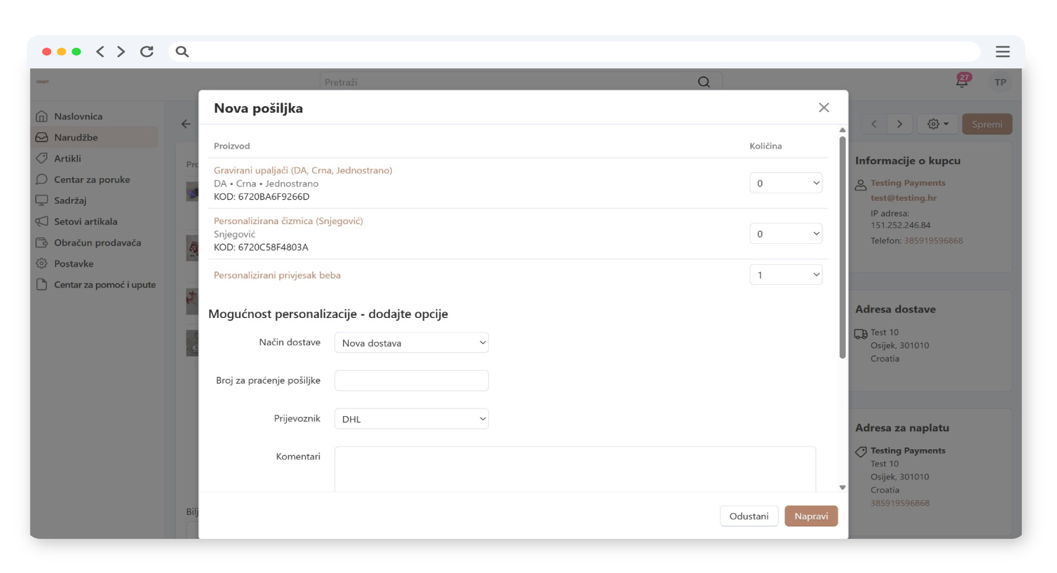Image resolution: width=1057 pixels, height=573 pixels.
Task: Select the Prijevoznik DHL dropdown
Action: (x=411, y=419)
